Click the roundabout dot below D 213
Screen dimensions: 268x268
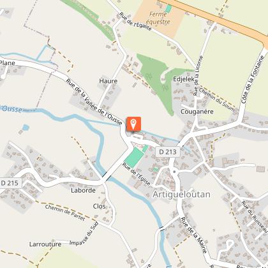click(174, 172)
